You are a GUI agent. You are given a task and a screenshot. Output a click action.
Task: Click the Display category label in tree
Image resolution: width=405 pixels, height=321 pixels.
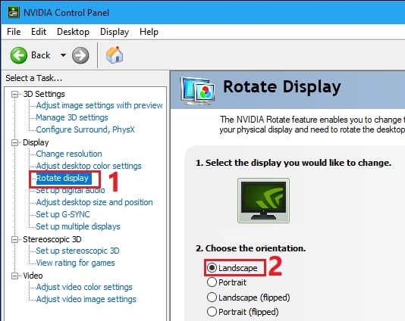coord(36,142)
